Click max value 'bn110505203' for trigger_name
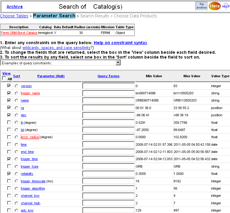The image size is (230, 213). point(183,93)
